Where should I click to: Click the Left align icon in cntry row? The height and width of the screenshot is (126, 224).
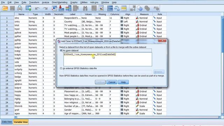pos(122,21)
